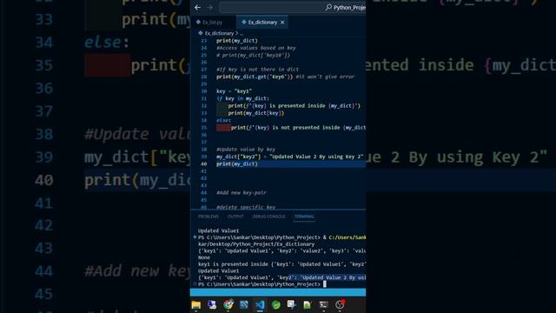The image size is (556, 313).
Task: Click 'print(my_dict.get('Key6'))' on line 28
Action: 255,77
